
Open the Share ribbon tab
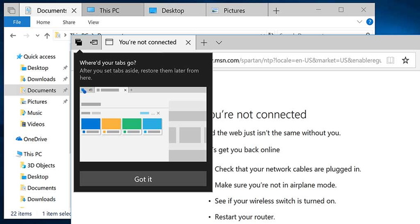[x=69, y=22]
